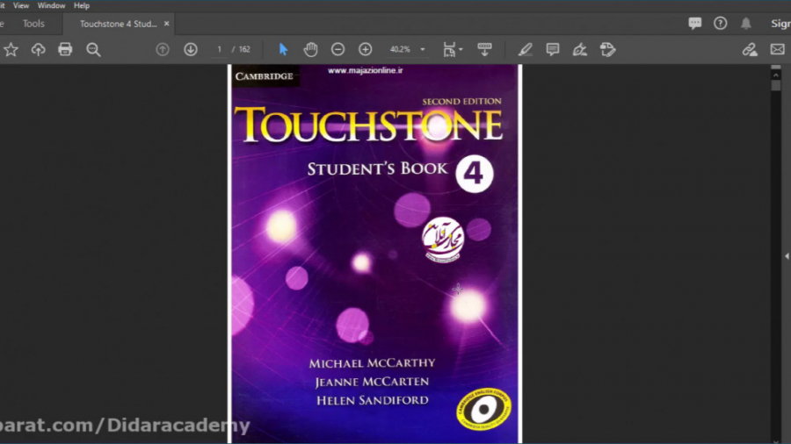Image resolution: width=791 pixels, height=444 pixels.
Task: Upload file to cloud icon
Action: point(38,49)
